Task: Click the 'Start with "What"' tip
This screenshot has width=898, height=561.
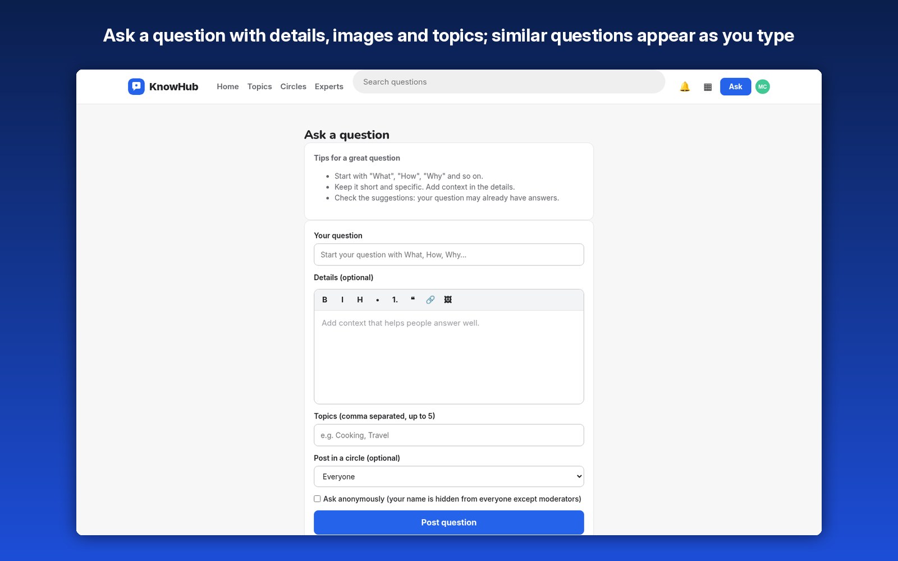Action: click(409, 176)
